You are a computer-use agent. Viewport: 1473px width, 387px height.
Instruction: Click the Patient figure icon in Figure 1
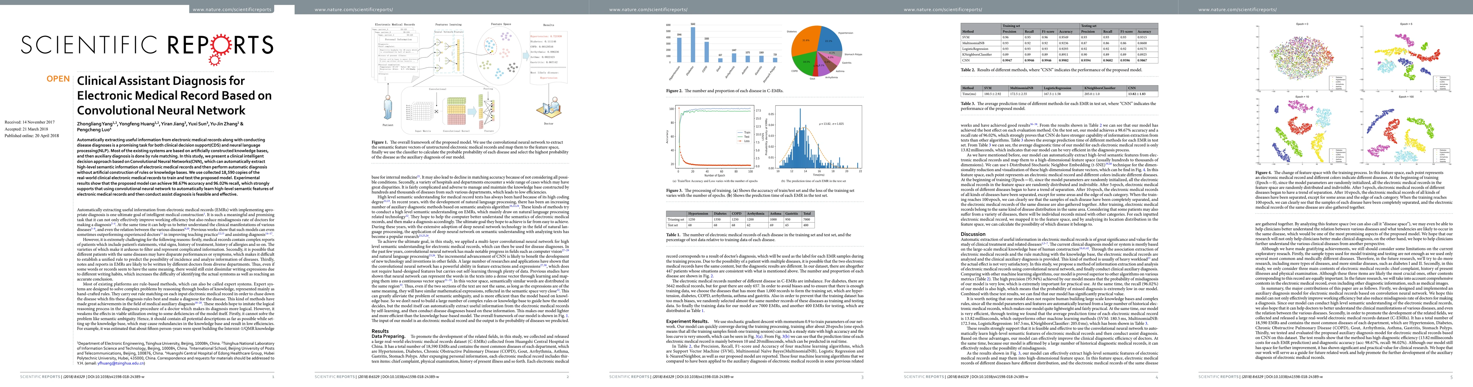[x=388, y=107]
